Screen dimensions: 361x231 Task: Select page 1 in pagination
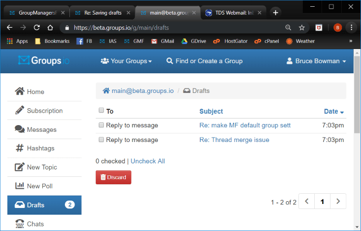322,201
